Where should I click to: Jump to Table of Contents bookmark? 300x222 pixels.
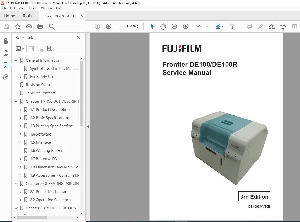(x=41, y=93)
